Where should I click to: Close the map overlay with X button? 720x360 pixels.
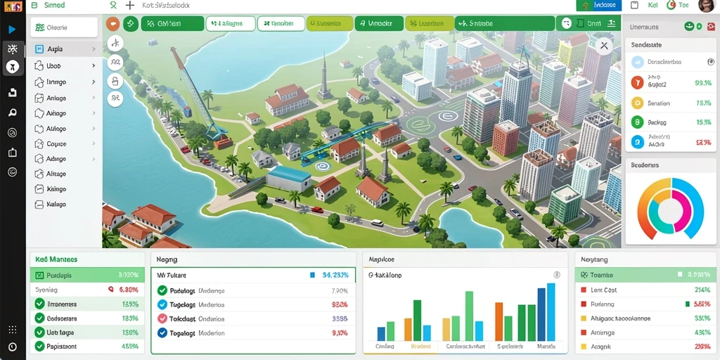click(x=604, y=46)
